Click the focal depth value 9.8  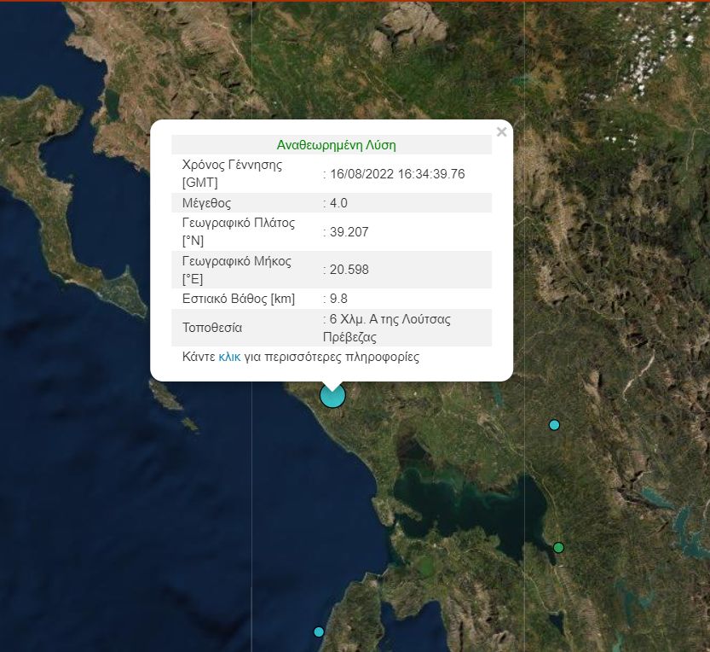[338, 299]
